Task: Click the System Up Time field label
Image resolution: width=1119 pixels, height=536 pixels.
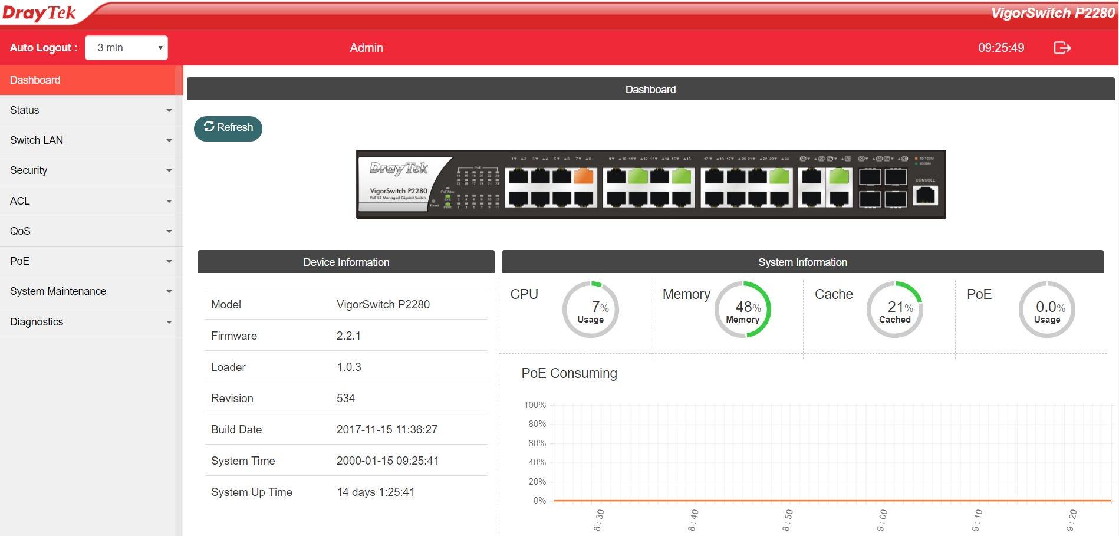Action: pos(252,492)
